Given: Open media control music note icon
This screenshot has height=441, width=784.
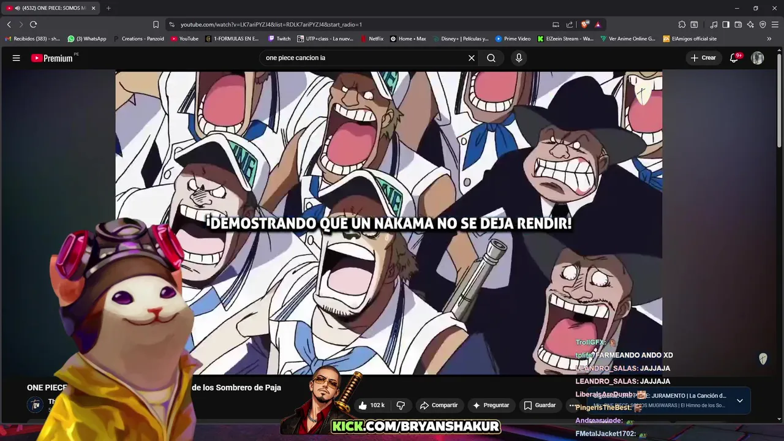Looking at the screenshot, I should point(714,24).
